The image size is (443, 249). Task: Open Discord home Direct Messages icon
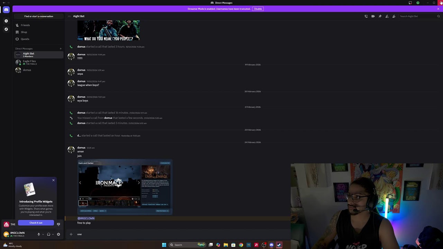[x=6, y=10]
